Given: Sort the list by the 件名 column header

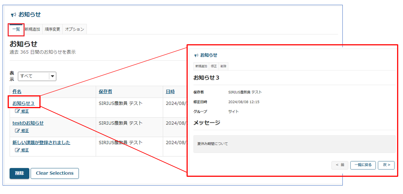Looking at the screenshot, I should (x=17, y=92).
